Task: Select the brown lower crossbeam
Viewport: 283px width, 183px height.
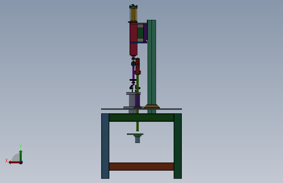Action: click(x=142, y=166)
